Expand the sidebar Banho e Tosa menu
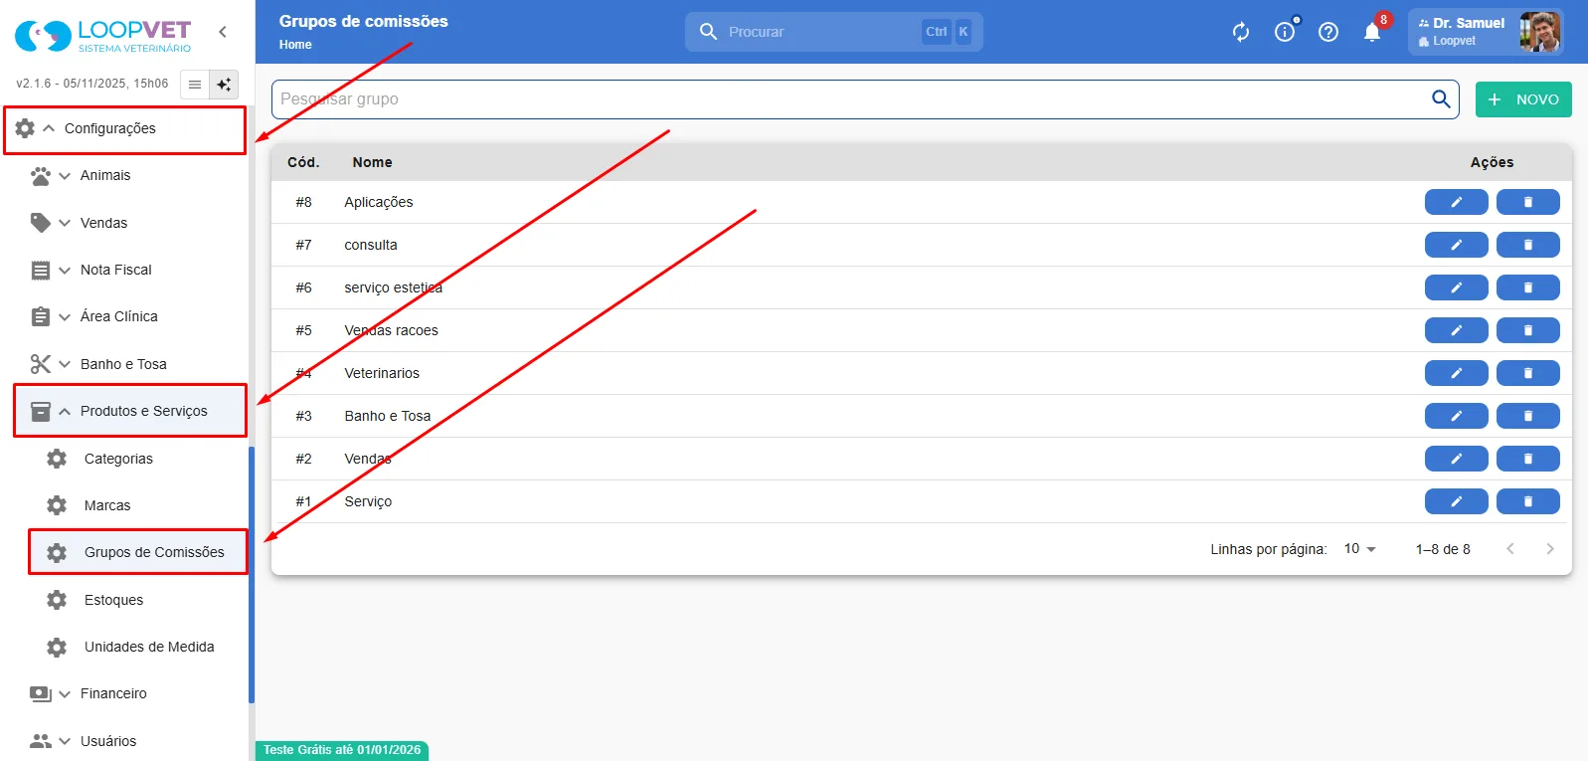 point(125,364)
